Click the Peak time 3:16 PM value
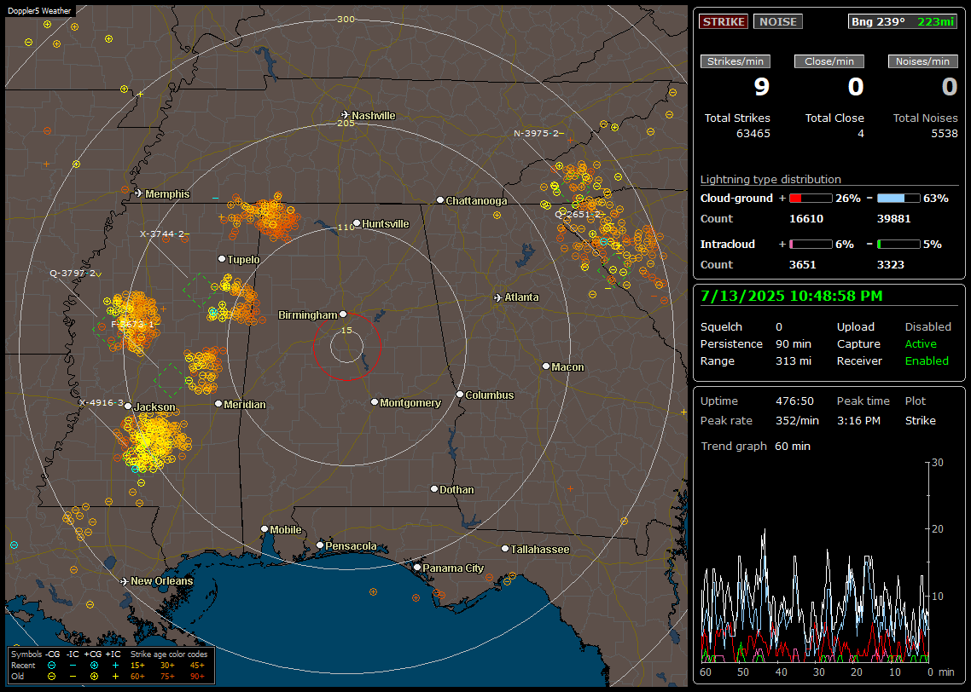Viewport: 971px width, 692px height. point(858,420)
